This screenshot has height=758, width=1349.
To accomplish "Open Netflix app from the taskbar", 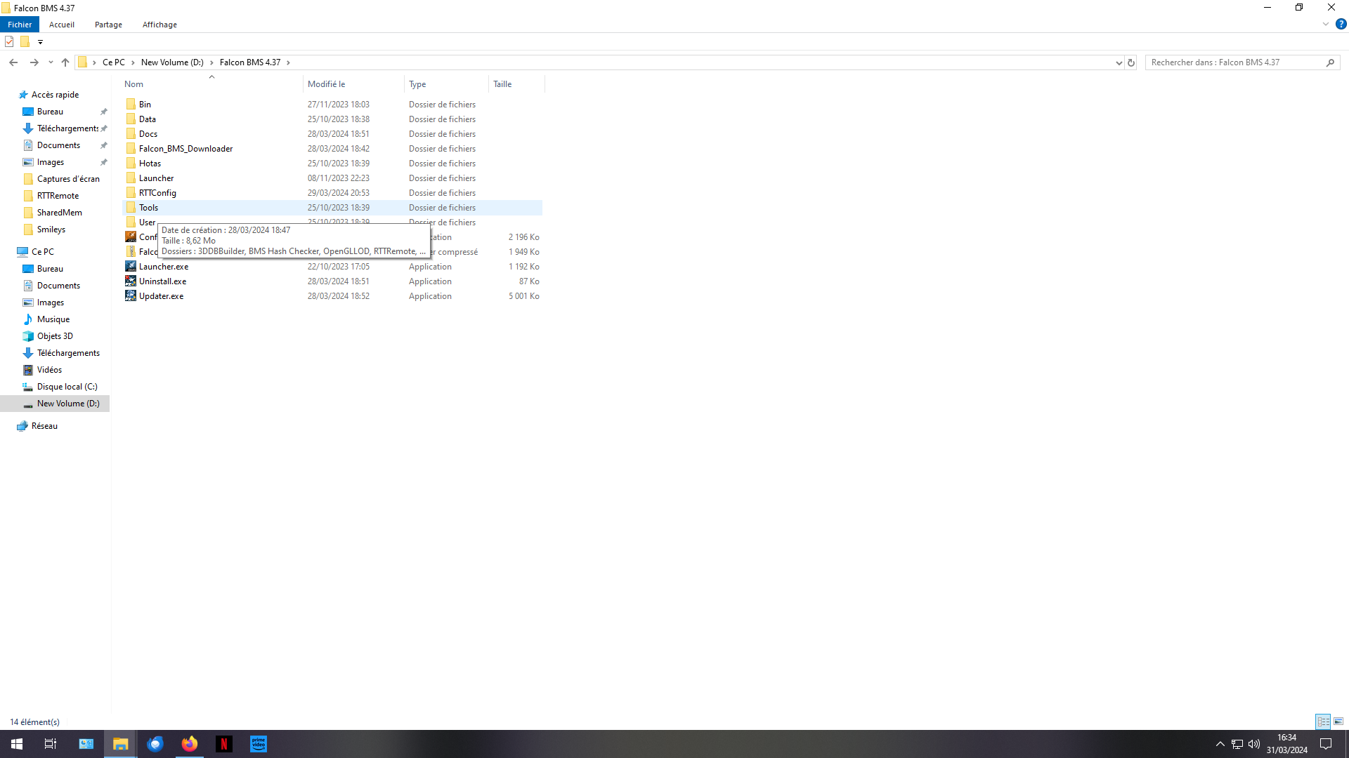I will [224, 744].
